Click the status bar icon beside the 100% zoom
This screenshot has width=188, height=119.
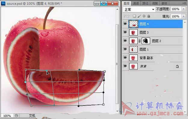[16, 115]
